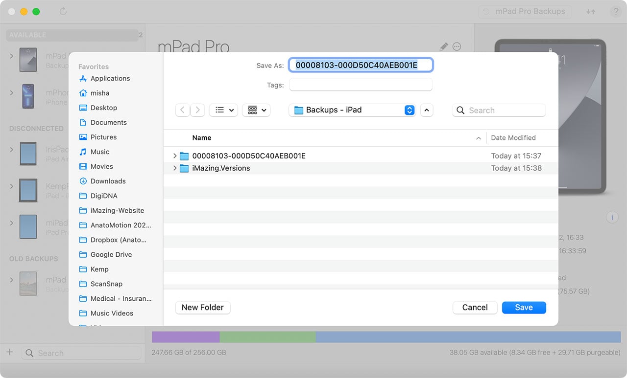The image size is (627, 378).
Task: Click the iMazing sidebar Search field
Action: coord(81,353)
